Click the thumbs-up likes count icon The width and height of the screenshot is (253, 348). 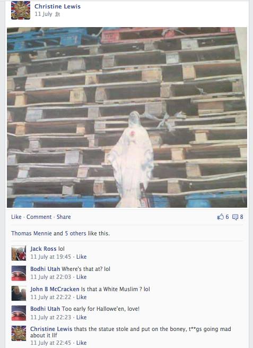221,217
